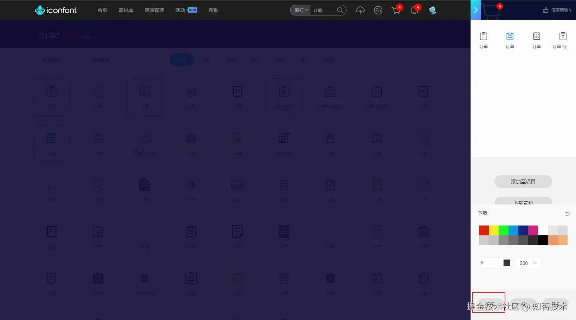Click 清空购物车 to empty the cart
Viewport: 576px width, 320px height.
558,10
